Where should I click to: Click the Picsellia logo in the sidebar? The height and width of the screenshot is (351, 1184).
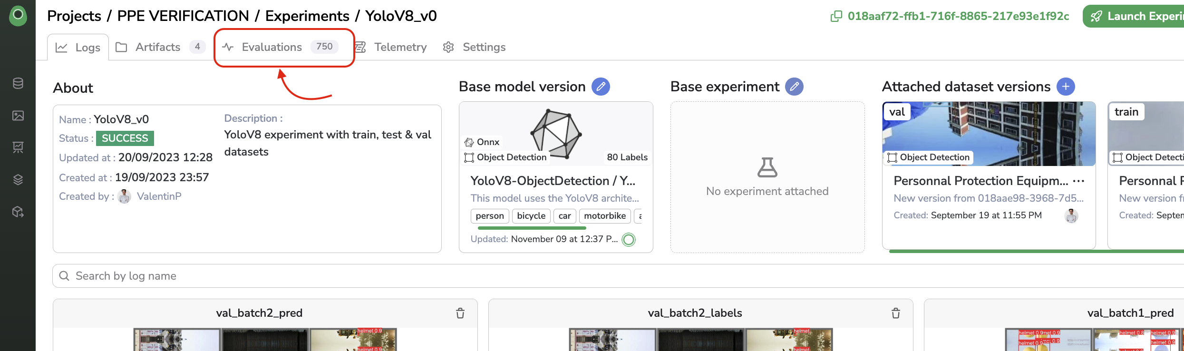pos(18,16)
